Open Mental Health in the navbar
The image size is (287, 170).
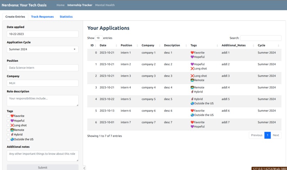(105, 5)
